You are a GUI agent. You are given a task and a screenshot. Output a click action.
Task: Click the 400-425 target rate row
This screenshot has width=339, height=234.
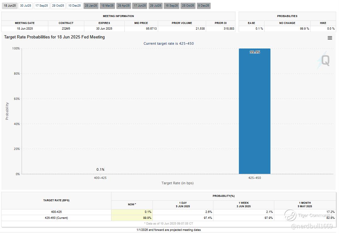tap(169, 212)
